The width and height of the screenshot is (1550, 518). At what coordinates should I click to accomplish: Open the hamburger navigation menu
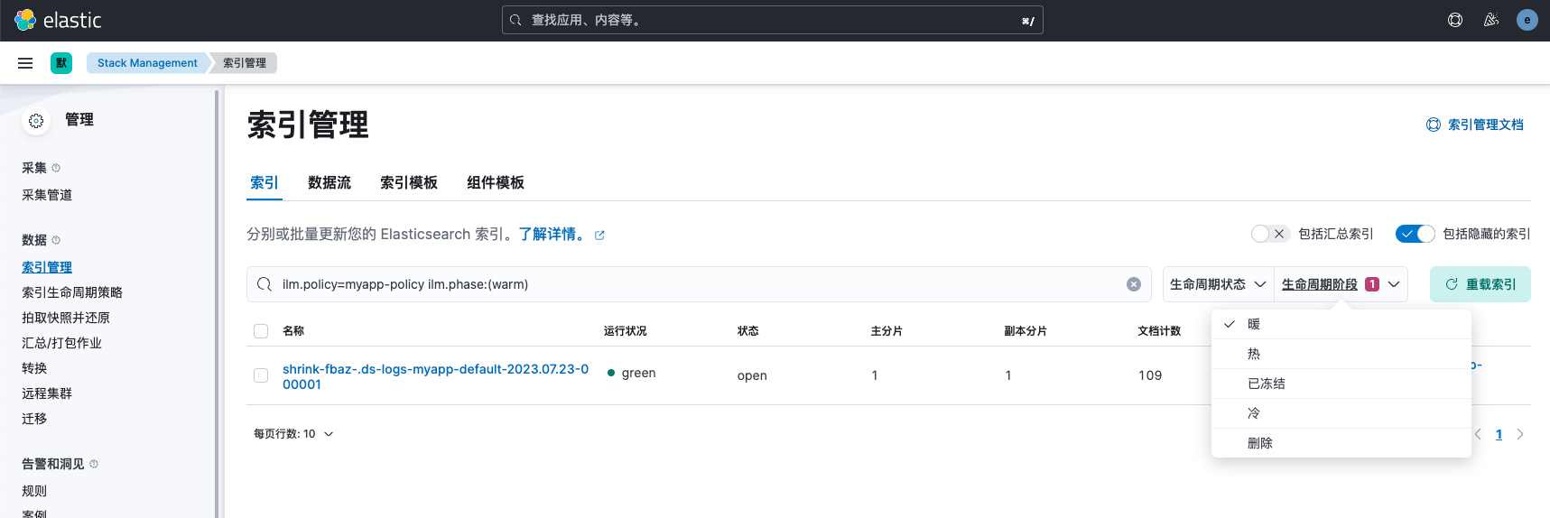25,63
